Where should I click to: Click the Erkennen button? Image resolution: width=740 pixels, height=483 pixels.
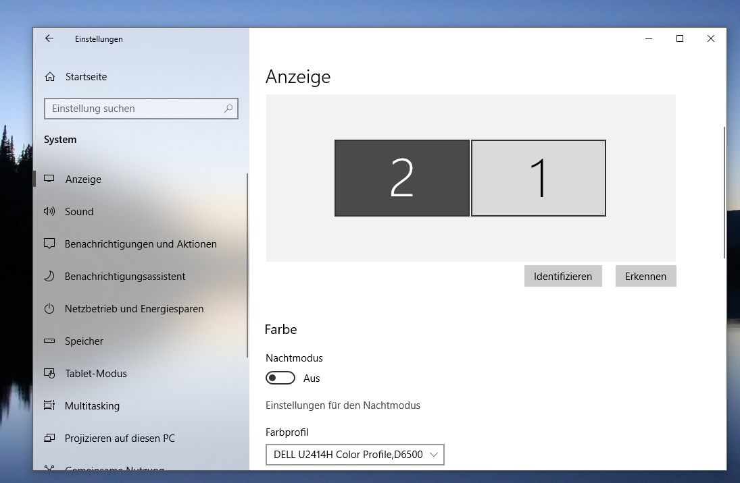tap(645, 276)
